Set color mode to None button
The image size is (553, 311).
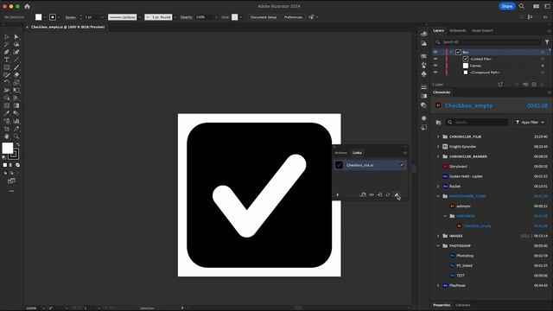[x=17, y=165]
